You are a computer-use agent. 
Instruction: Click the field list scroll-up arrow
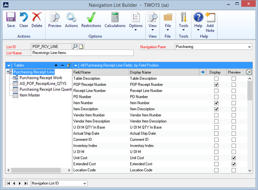(250, 78)
